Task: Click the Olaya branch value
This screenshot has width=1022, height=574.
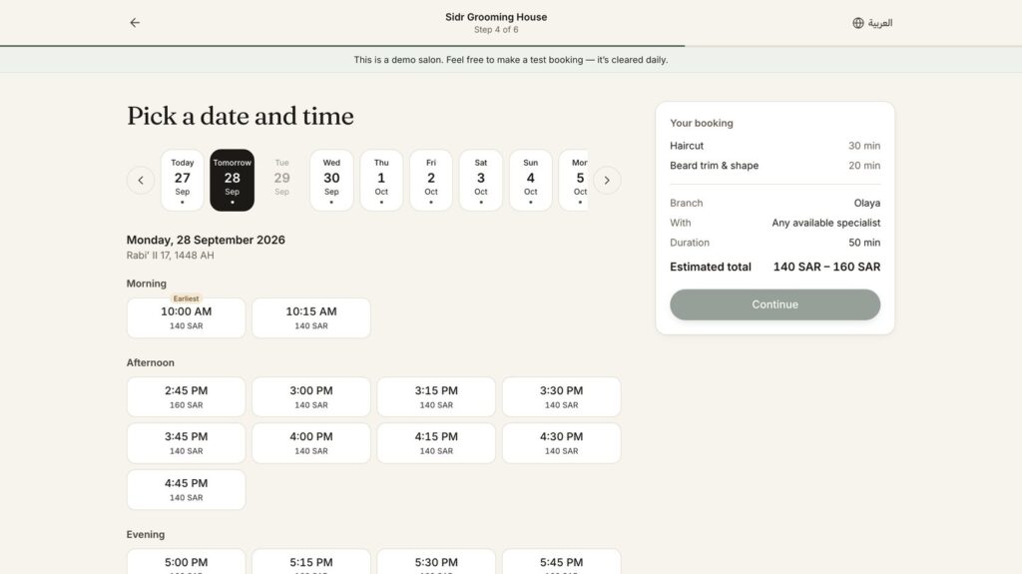Action: [x=867, y=204]
